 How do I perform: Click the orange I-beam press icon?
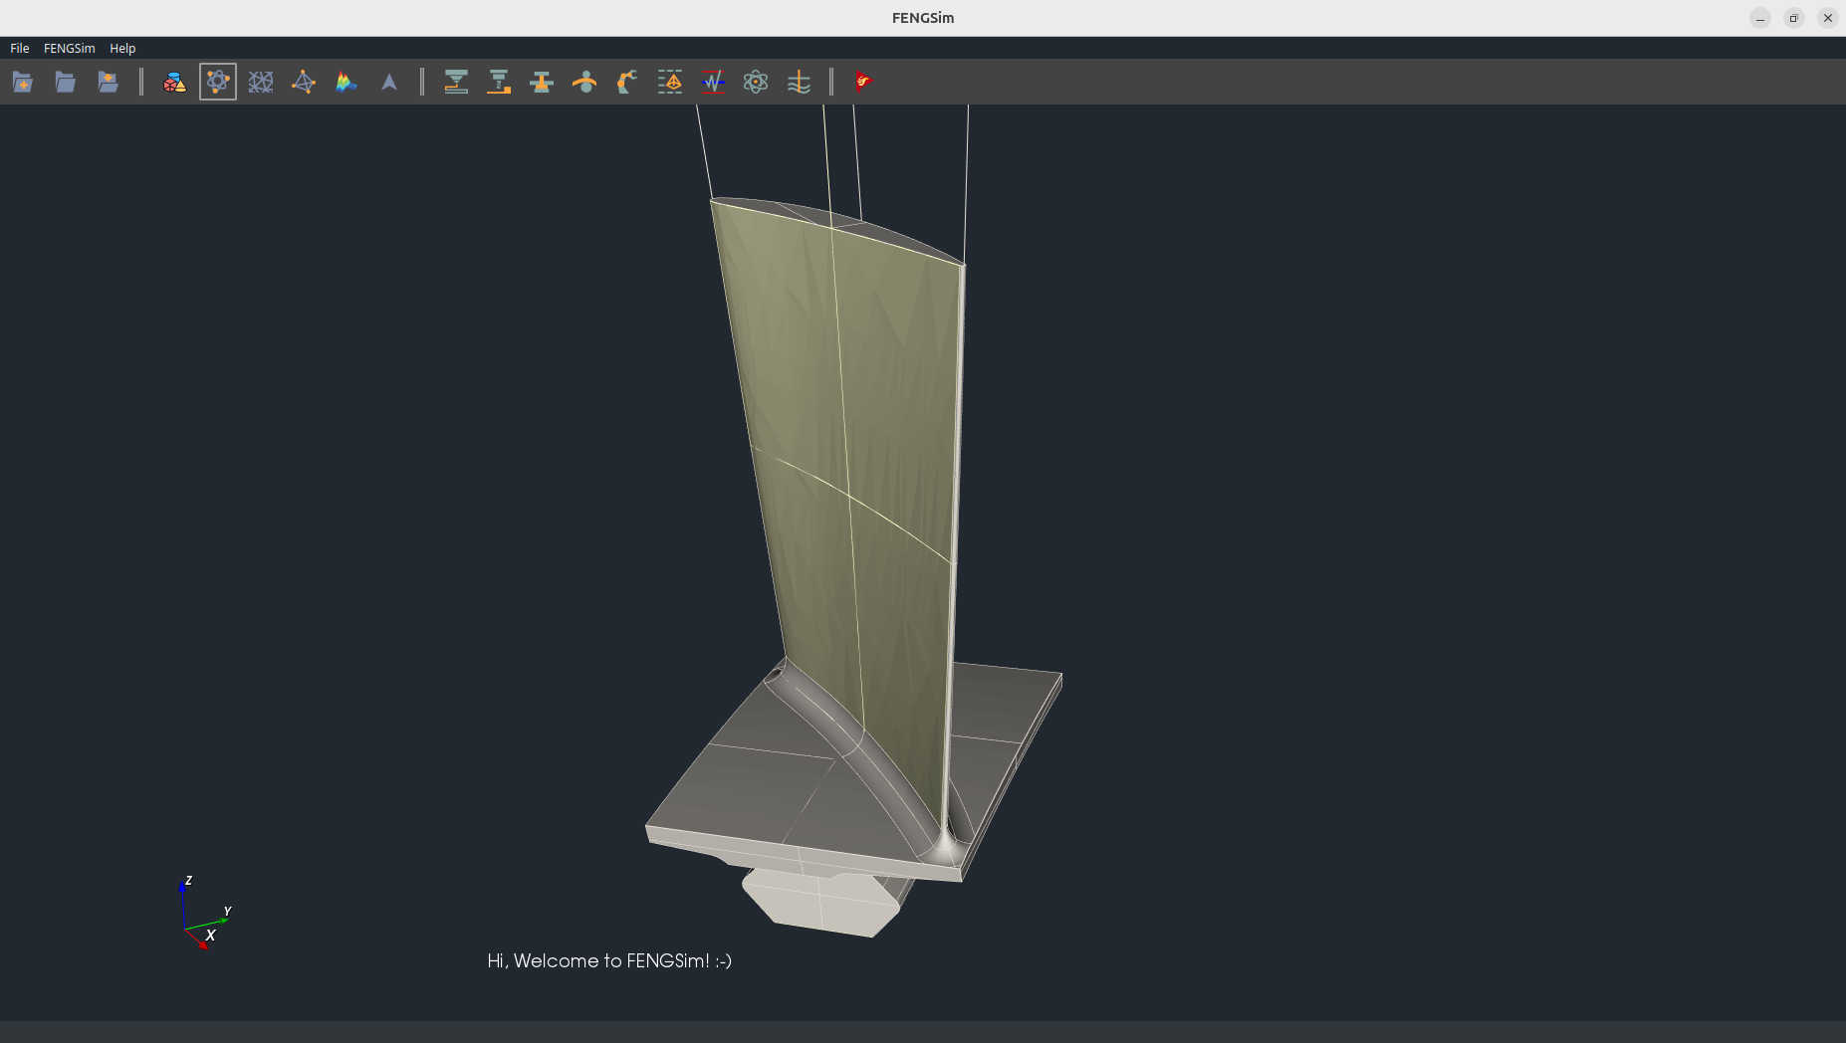click(542, 82)
